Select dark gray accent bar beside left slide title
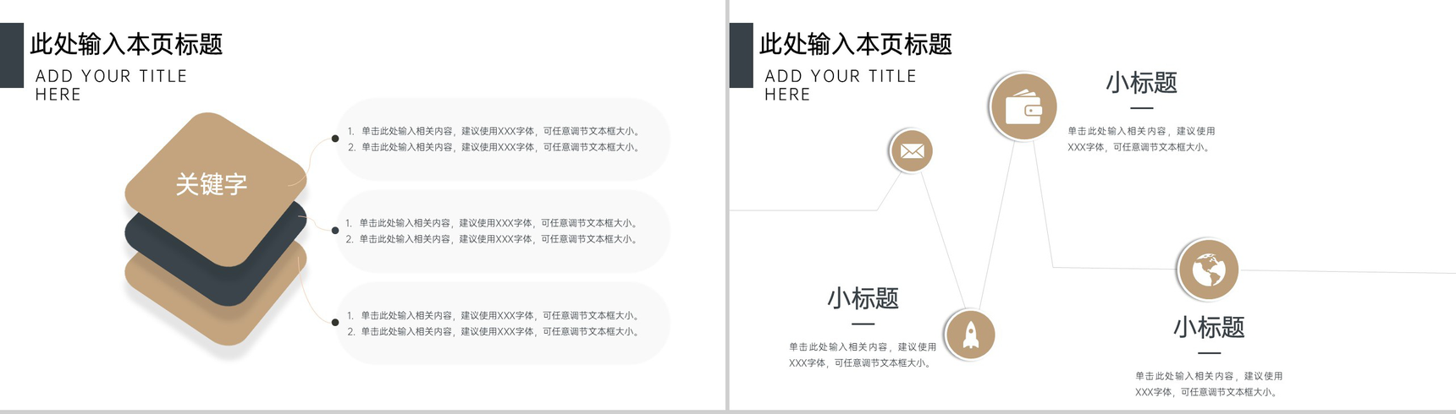The width and height of the screenshot is (1456, 414). pos(12,56)
